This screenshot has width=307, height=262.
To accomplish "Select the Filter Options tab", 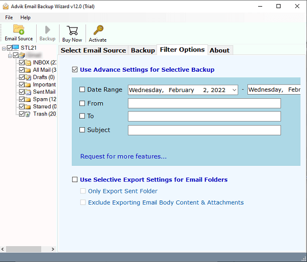I will [x=182, y=50].
